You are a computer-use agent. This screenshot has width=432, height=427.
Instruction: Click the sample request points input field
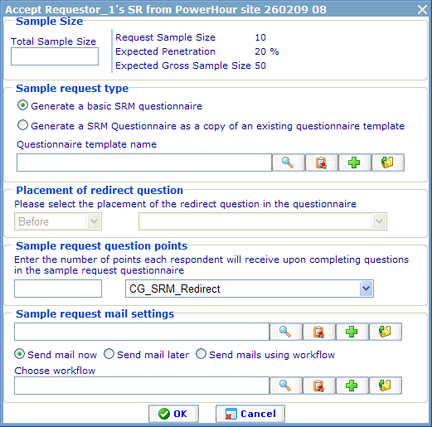point(58,289)
